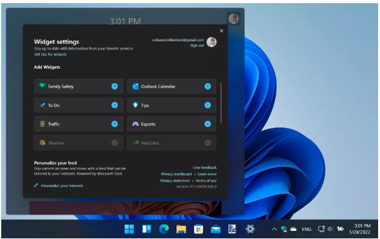
Task: Launch Microsoft Edge from taskbar
Action: (x=164, y=229)
